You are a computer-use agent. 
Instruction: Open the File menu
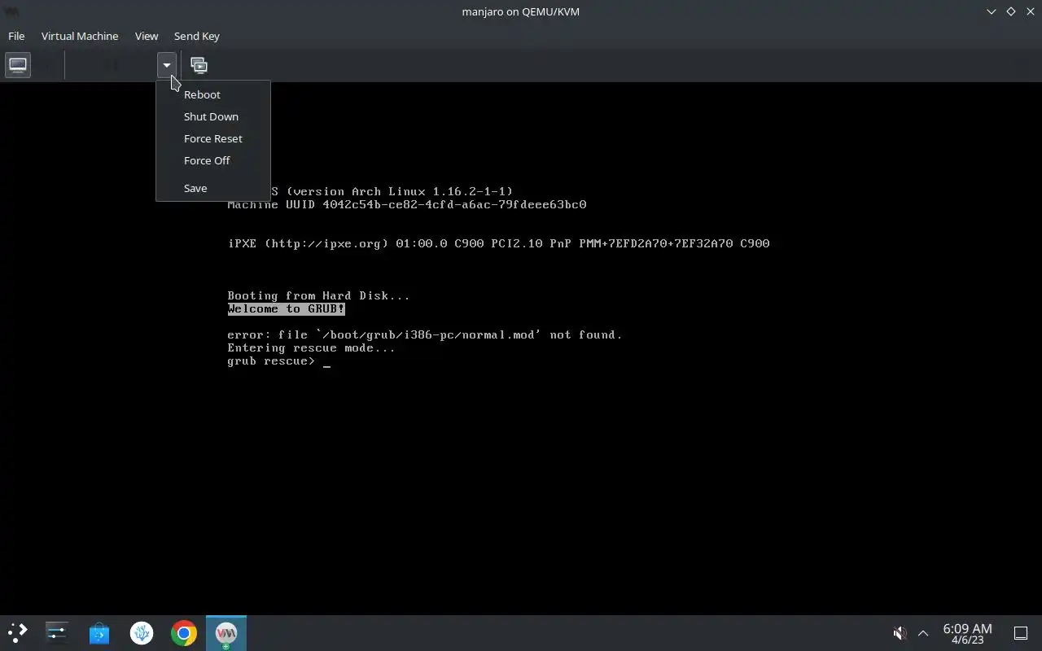pos(16,36)
